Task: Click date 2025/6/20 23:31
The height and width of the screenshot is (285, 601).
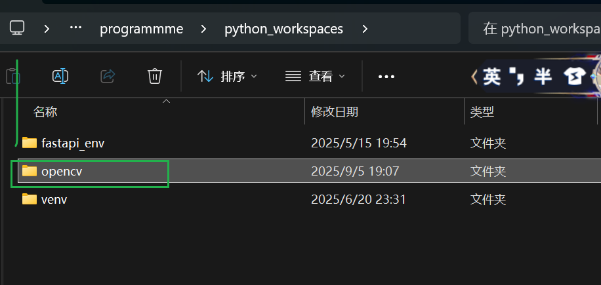Action: [358, 199]
